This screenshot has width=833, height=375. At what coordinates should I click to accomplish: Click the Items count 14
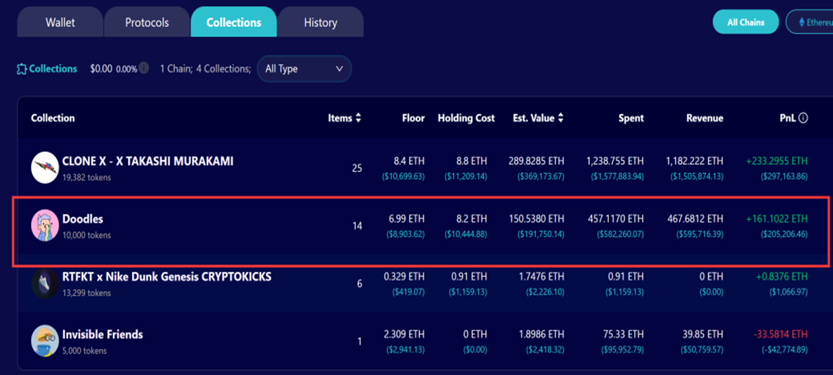(357, 226)
